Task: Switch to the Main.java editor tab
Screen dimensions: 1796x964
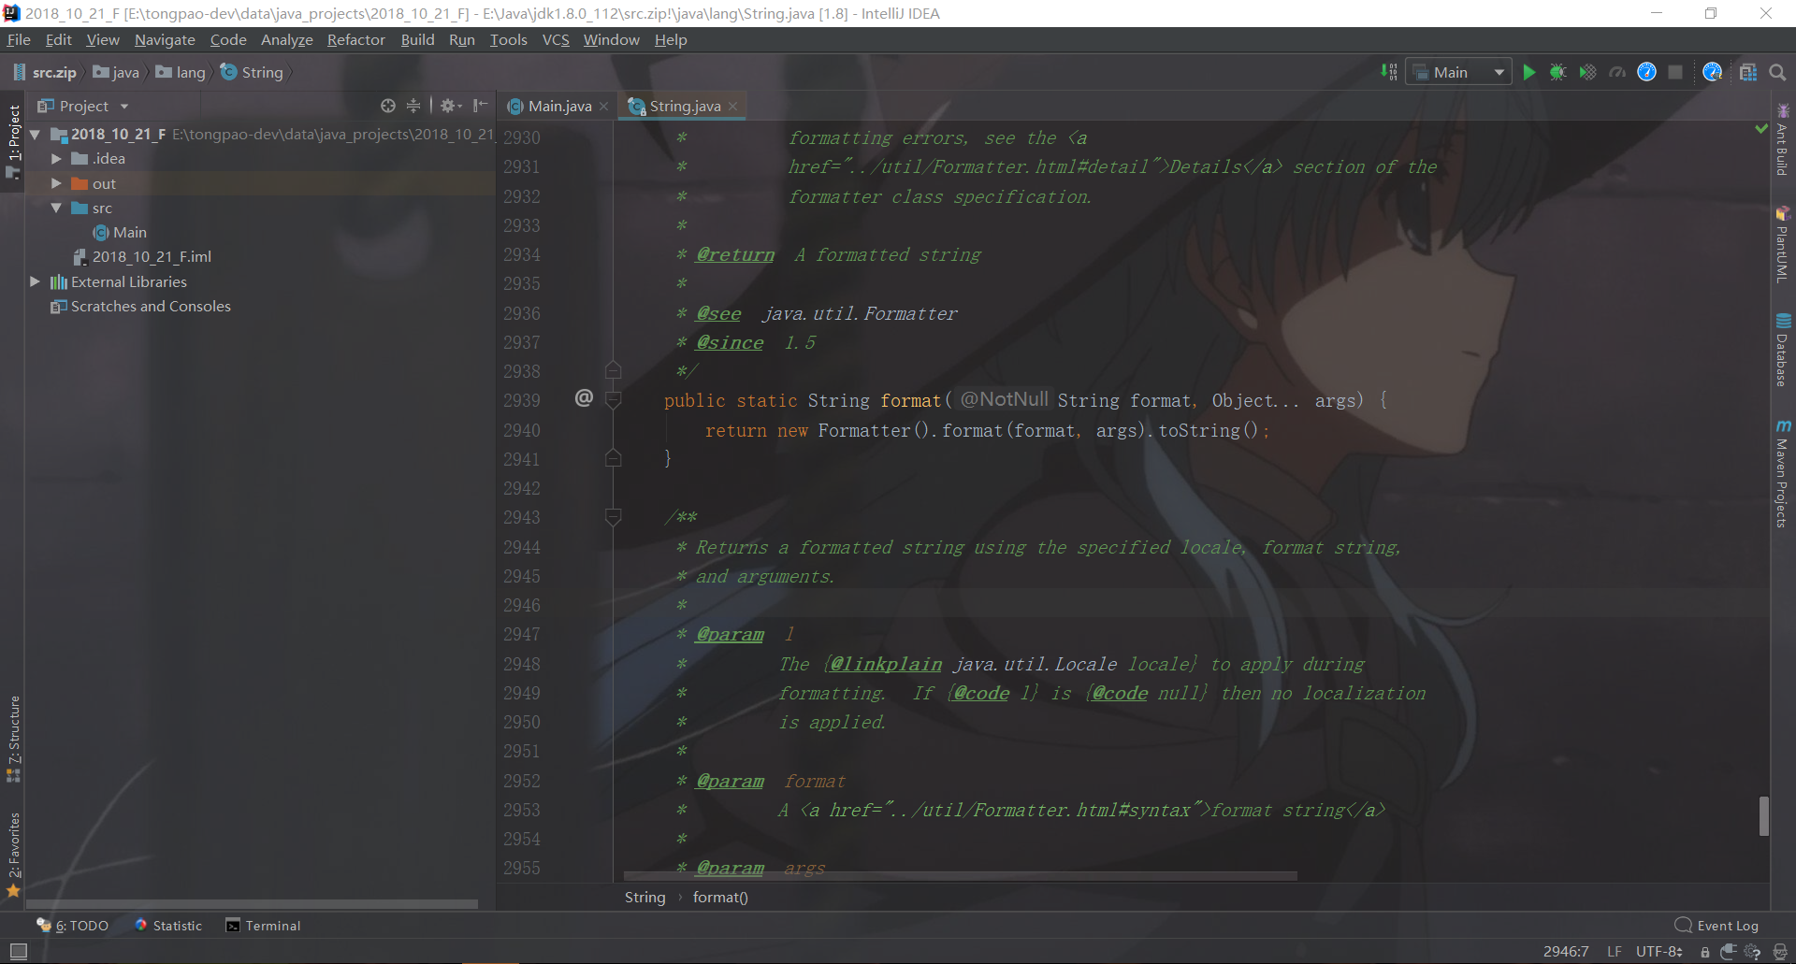Action: [558, 106]
